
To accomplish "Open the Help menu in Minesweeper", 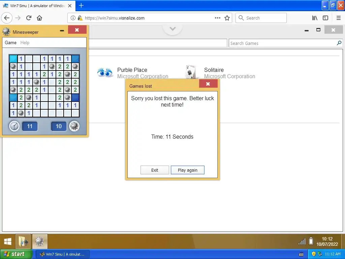I will click(x=25, y=42).
